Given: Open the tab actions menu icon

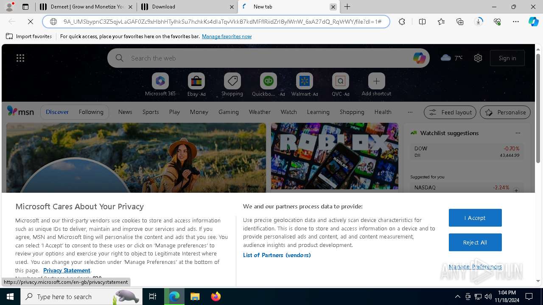Looking at the screenshot, I should pos(25,7).
